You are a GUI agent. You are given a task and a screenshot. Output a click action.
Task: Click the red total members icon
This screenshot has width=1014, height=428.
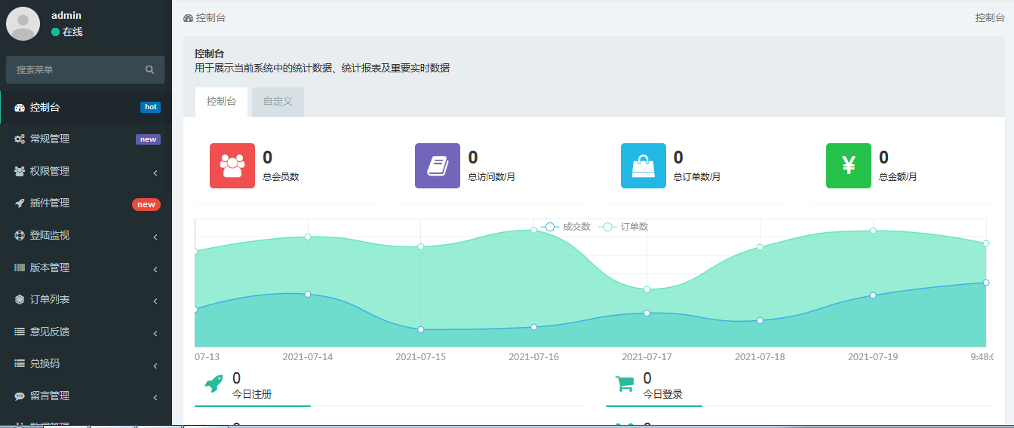point(232,166)
